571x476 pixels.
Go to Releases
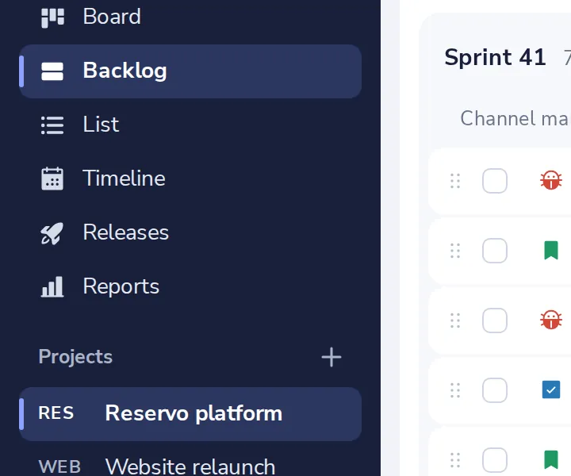(190, 232)
